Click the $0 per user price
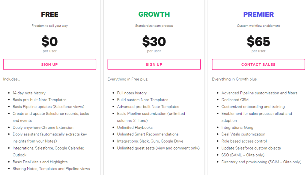The width and height of the screenshot is (307, 175). (x=49, y=42)
